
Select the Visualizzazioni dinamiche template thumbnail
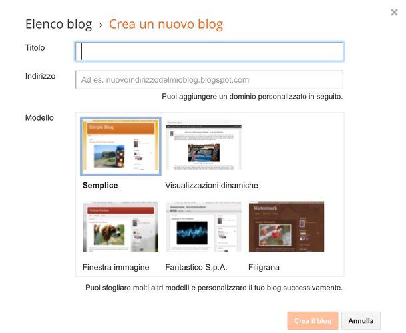204,145
